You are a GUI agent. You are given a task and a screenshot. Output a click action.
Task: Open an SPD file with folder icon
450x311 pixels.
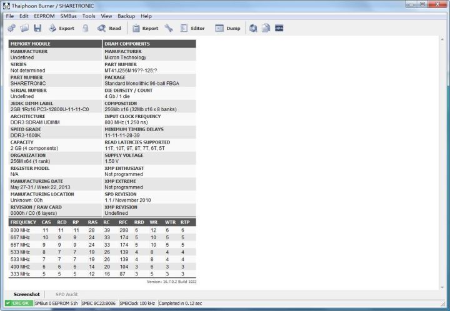(24, 28)
